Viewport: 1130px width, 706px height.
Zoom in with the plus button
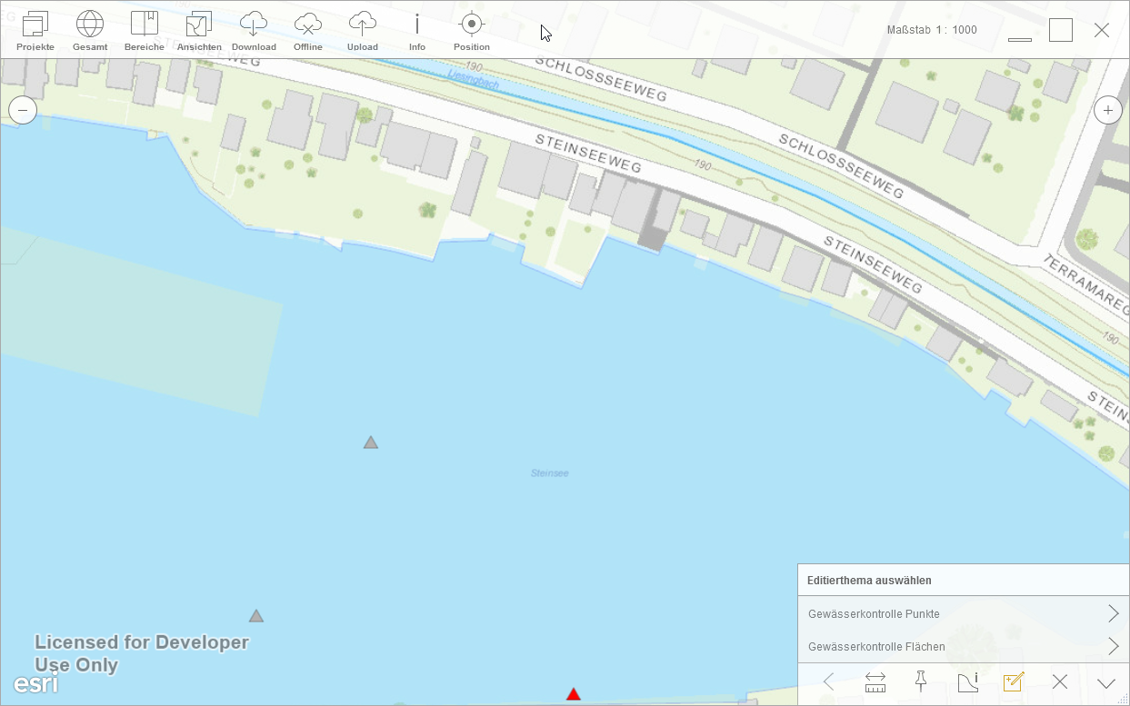1107,111
